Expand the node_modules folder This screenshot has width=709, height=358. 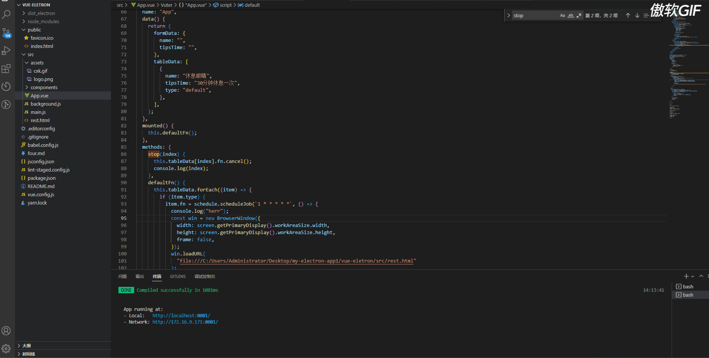click(x=43, y=21)
